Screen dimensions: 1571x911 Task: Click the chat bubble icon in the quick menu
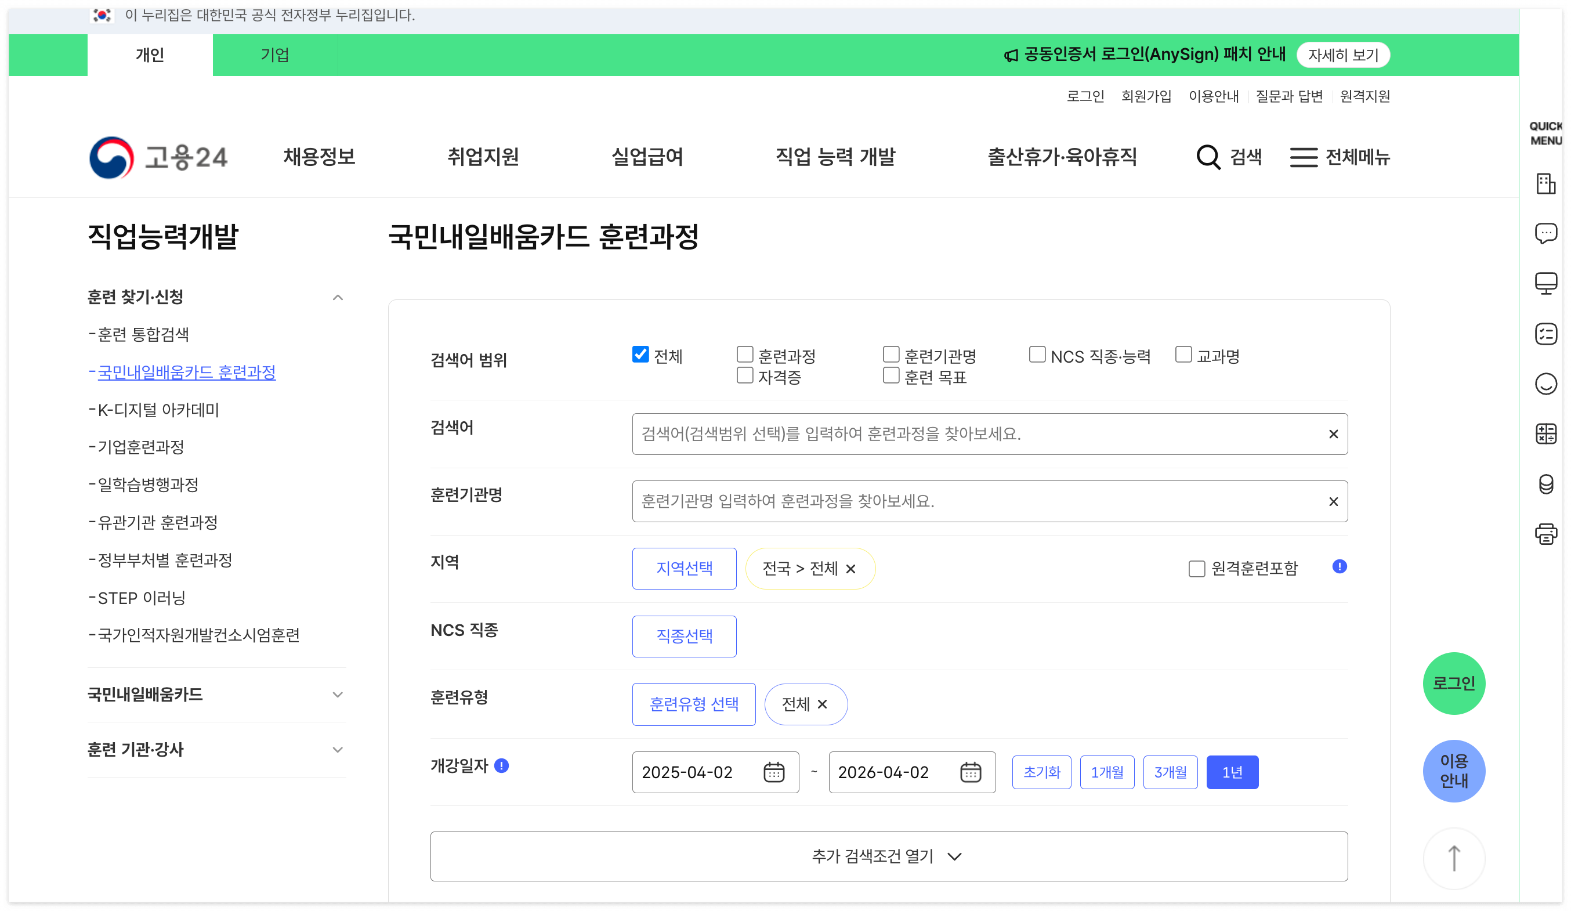1546,234
